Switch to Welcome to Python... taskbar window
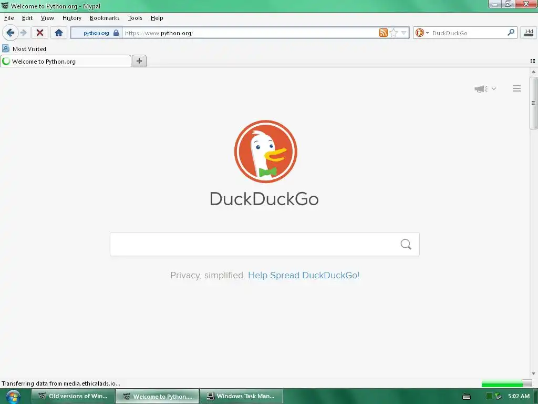Screen dimensions: 538x404 [157, 396]
